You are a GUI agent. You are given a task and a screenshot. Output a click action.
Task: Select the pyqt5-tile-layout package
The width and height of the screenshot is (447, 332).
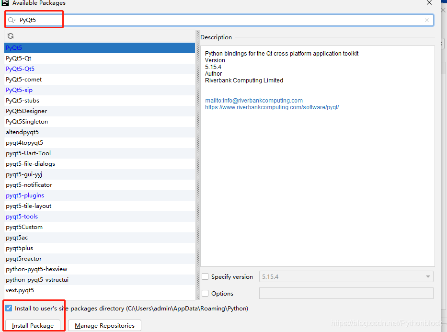[100, 206]
